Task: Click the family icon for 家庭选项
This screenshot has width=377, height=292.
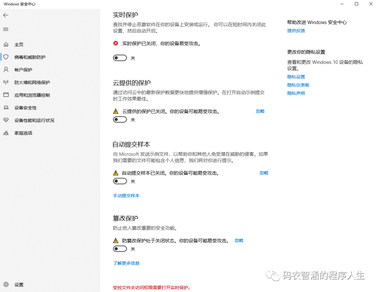Action: (6, 133)
